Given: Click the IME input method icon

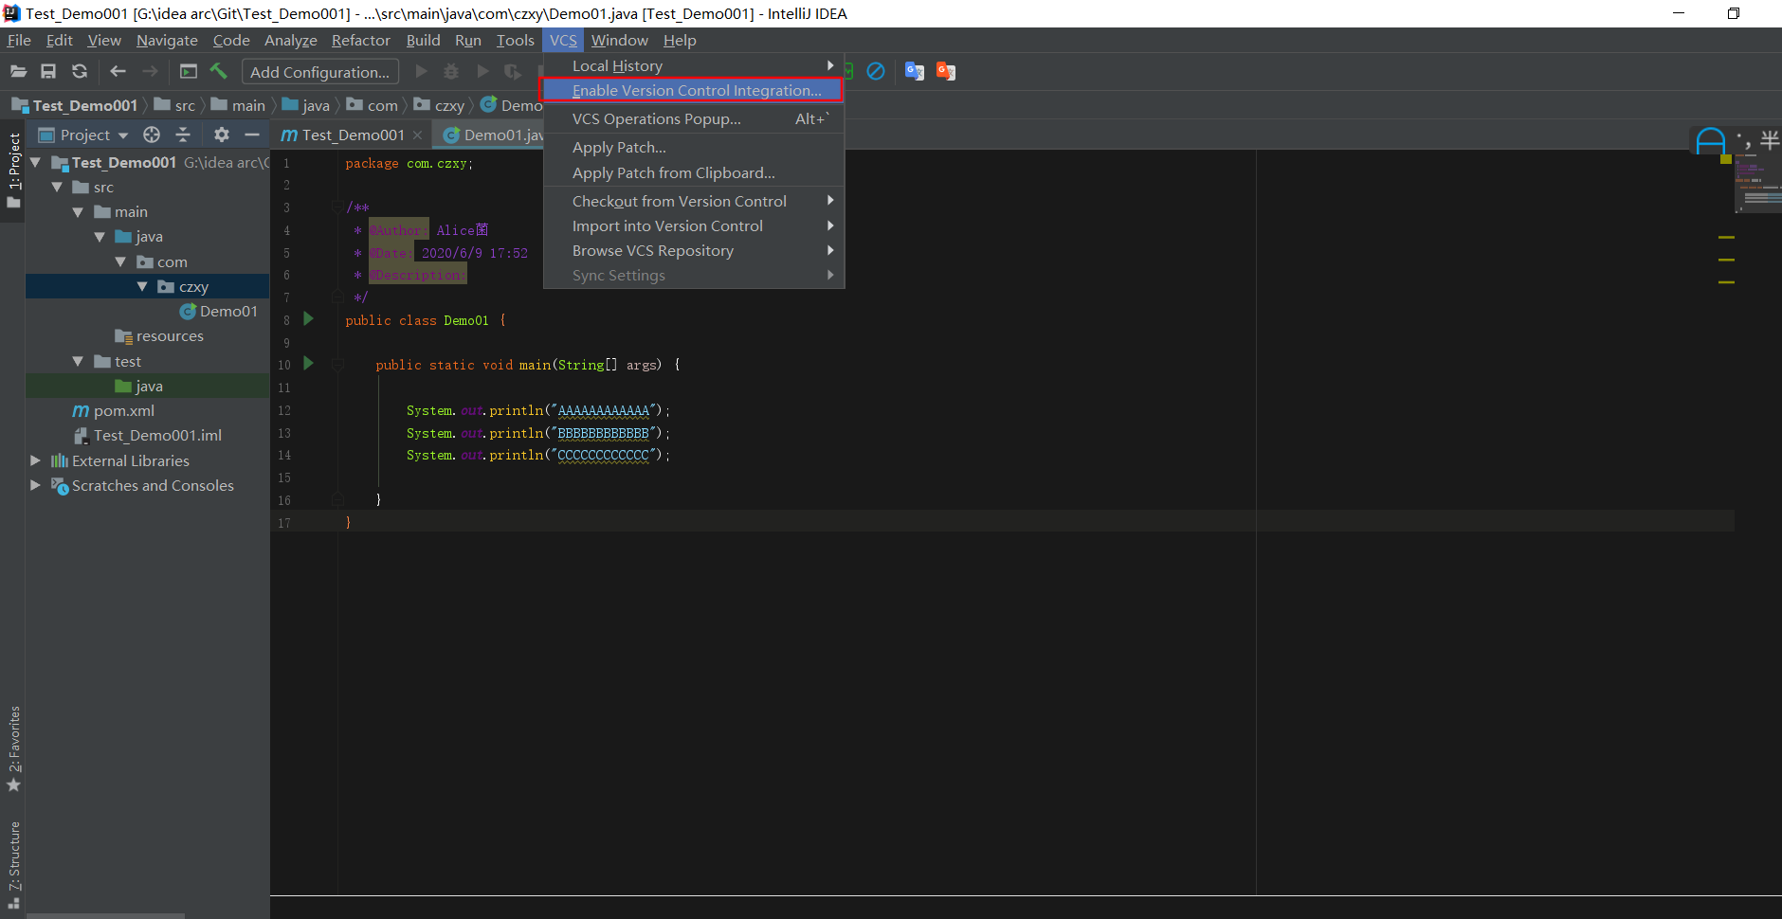Looking at the screenshot, I should (1711, 141).
